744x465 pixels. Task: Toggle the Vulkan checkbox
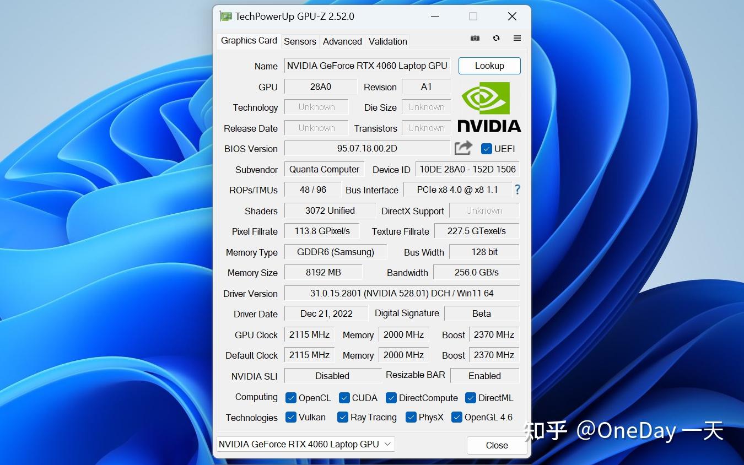click(x=291, y=417)
